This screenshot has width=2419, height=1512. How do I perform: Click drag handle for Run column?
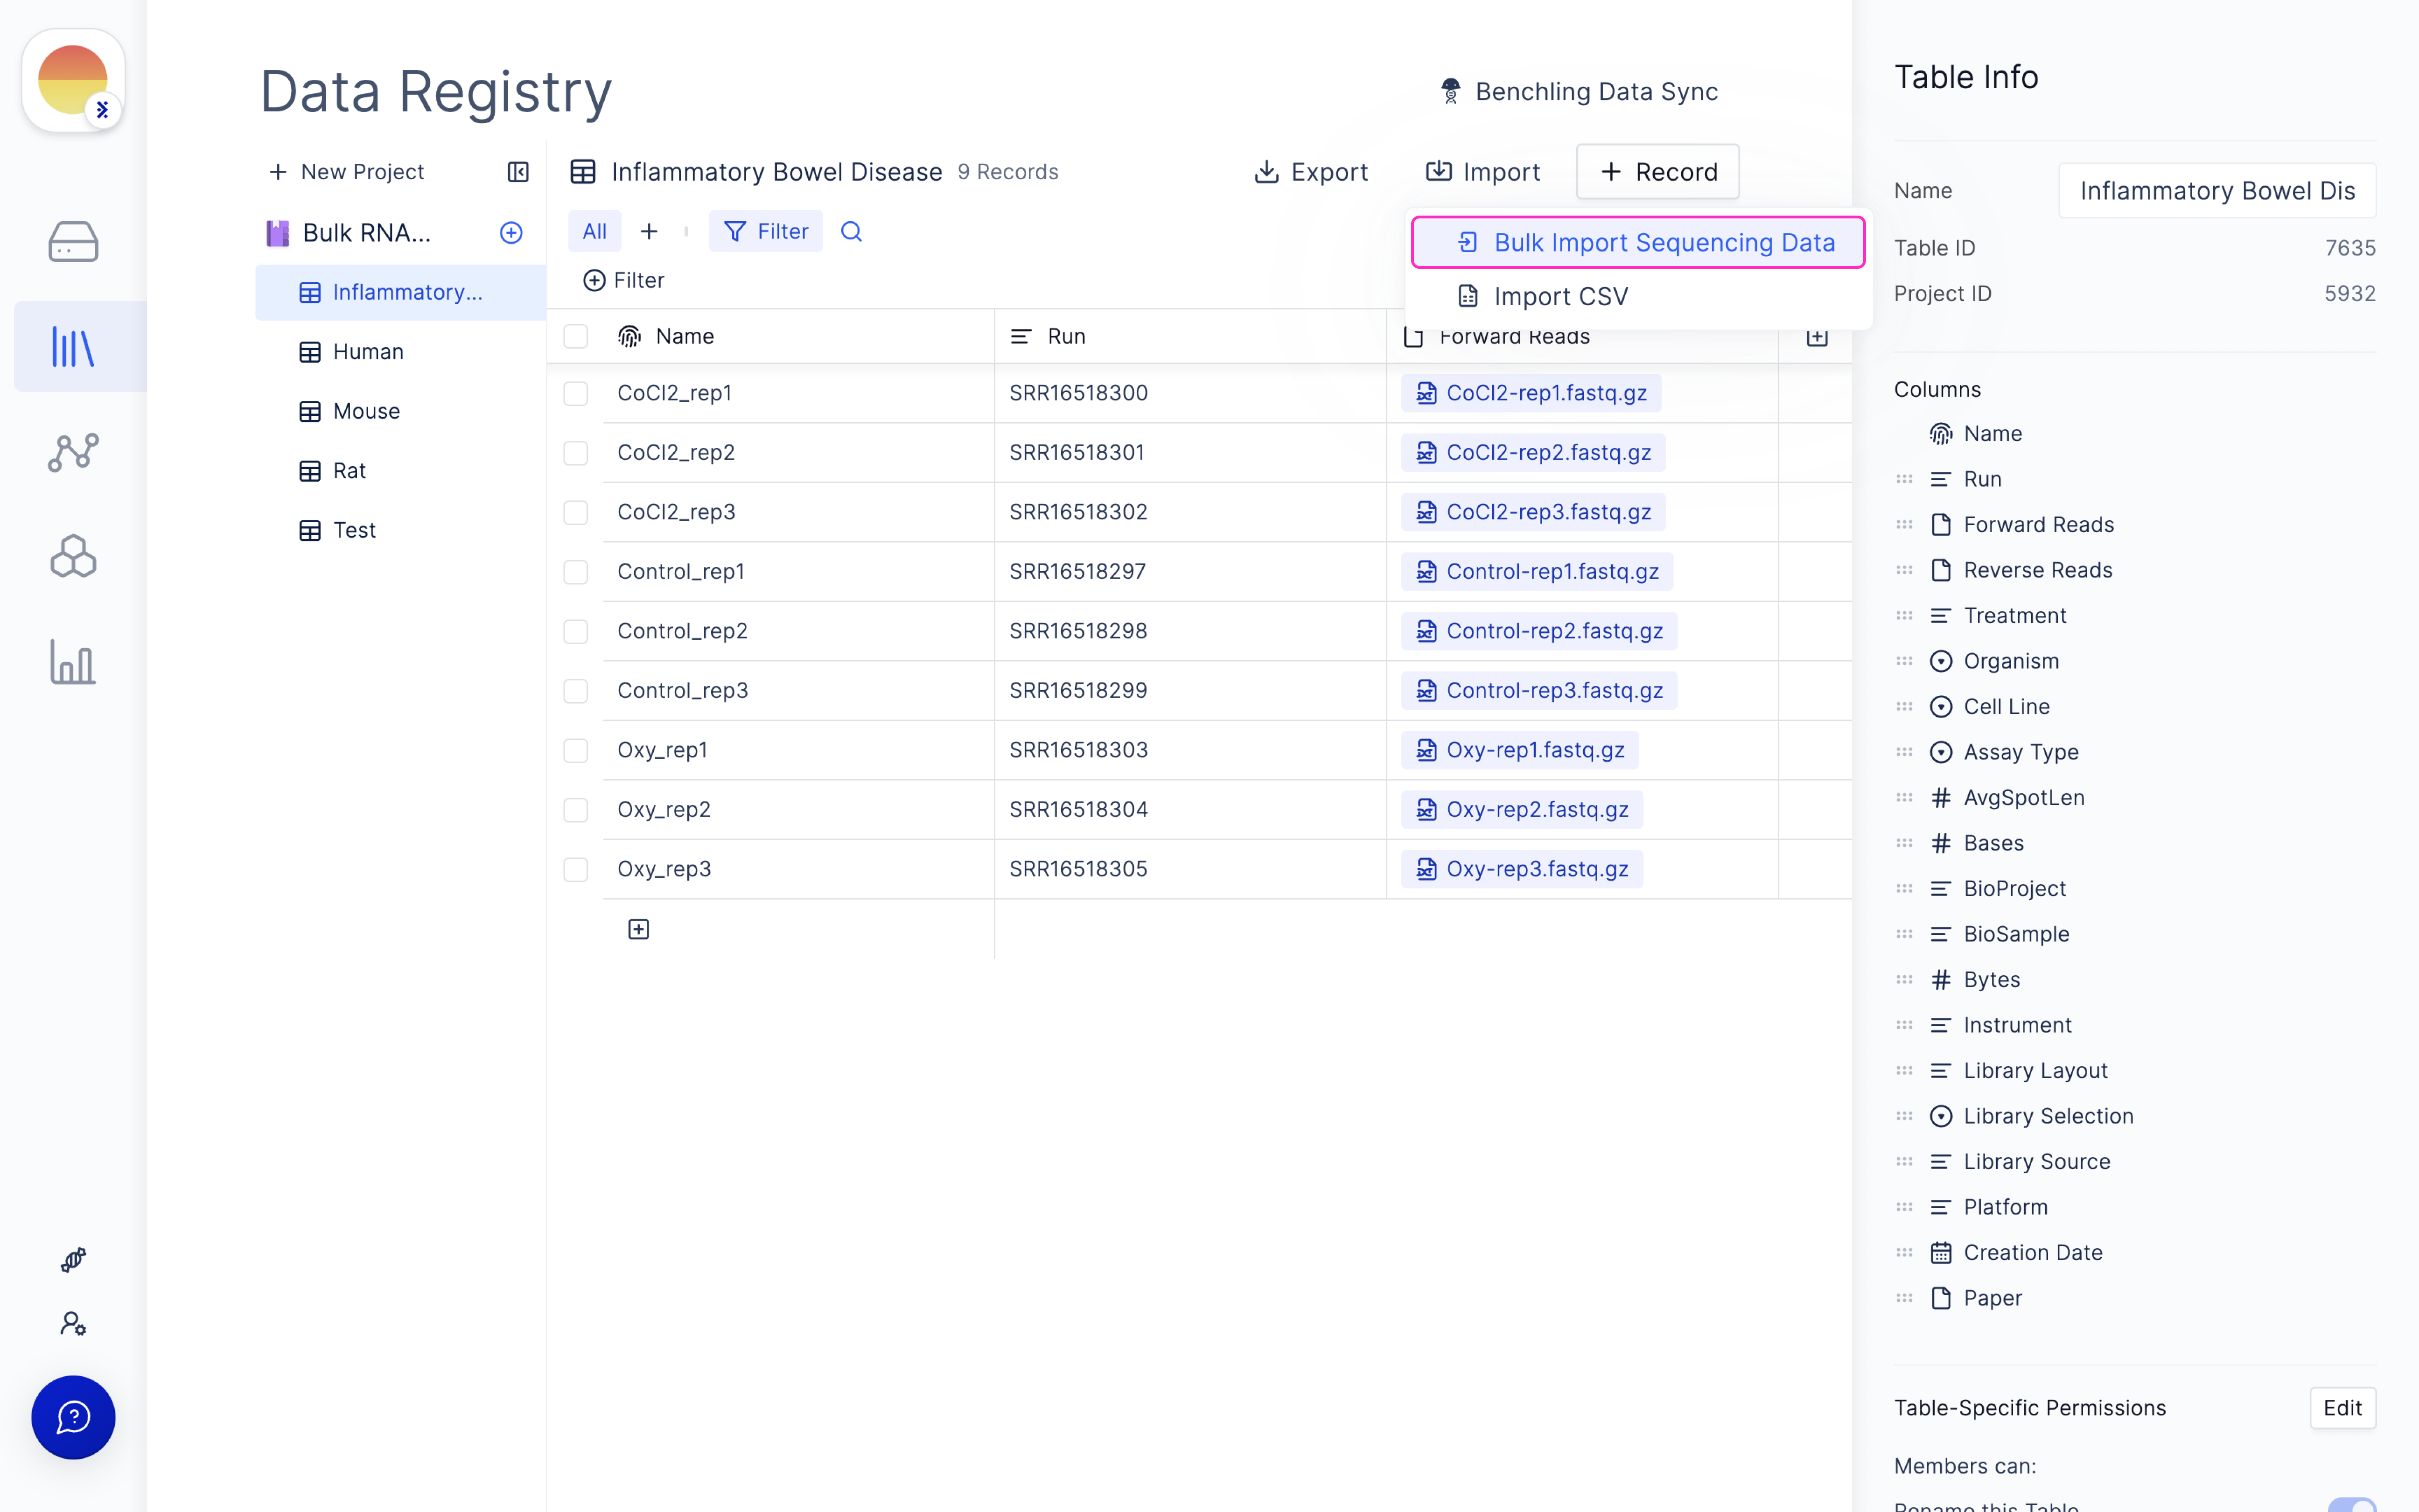tap(1904, 479)
